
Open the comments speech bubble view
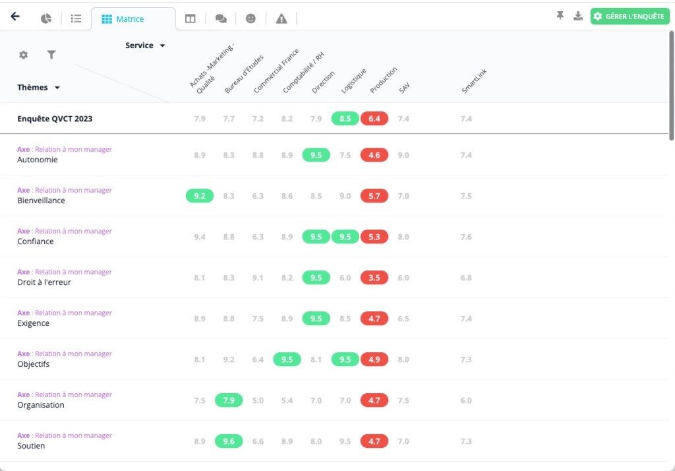coord(221,19)
